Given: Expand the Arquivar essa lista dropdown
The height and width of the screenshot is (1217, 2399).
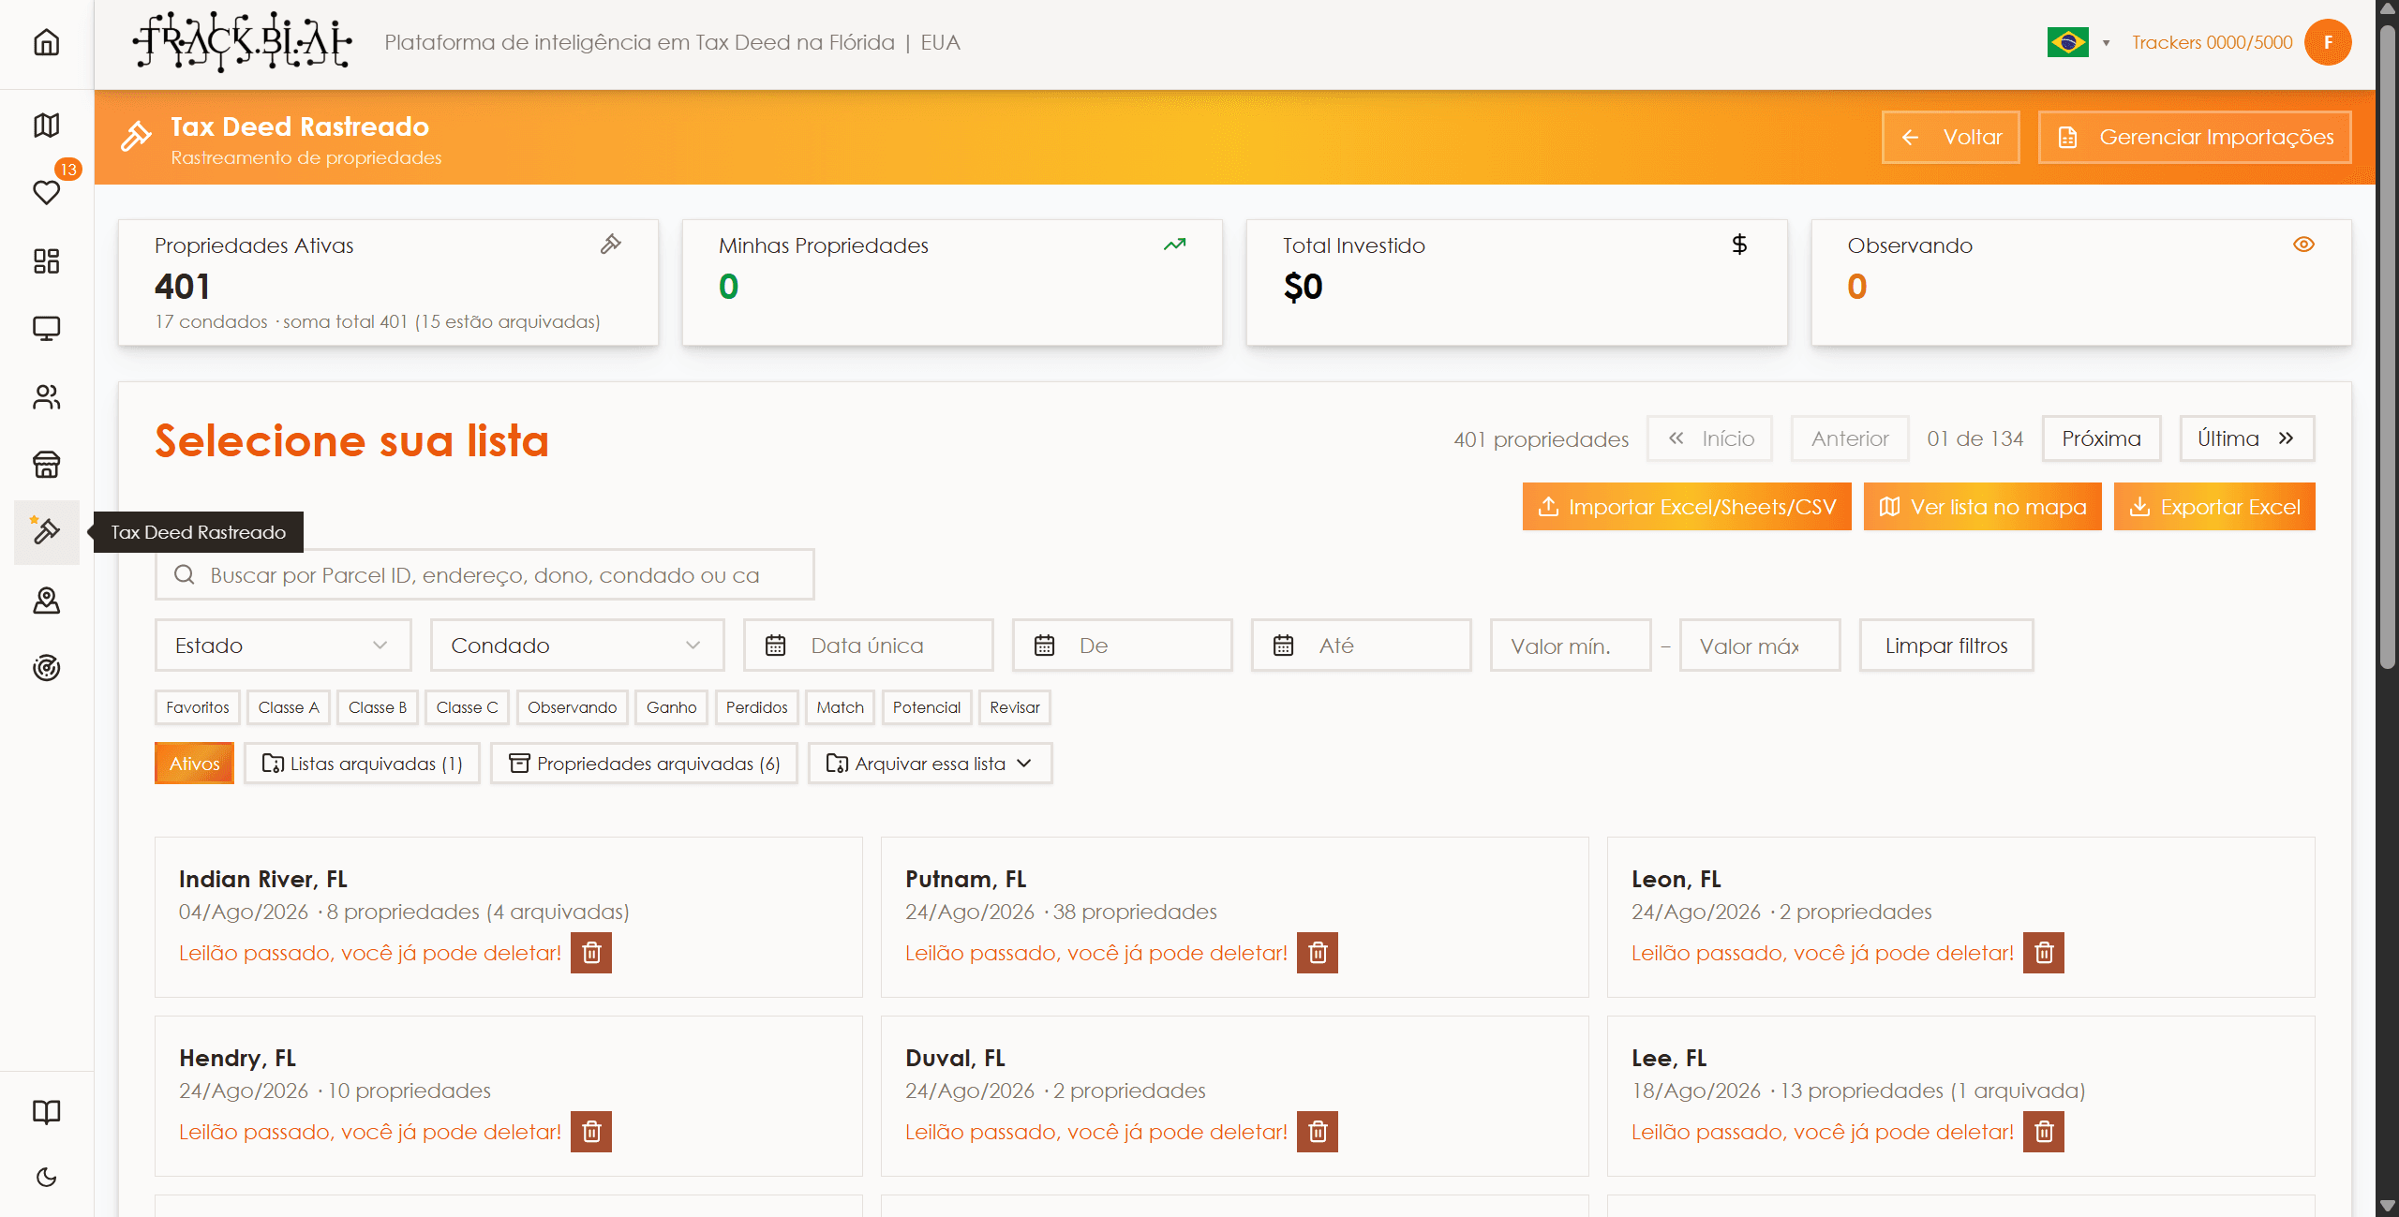Looking at the screenshot, I should (x=930, y=764).
